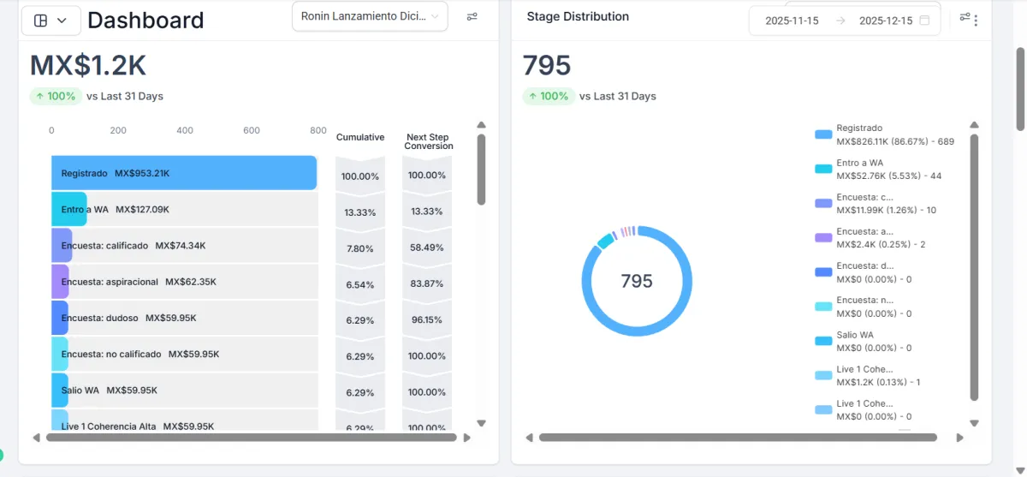The height and width of the screenshot is (477, 1027).
Task: Open funnel filter settings icon beside pipeline selector
Action: tap(472, 16)
